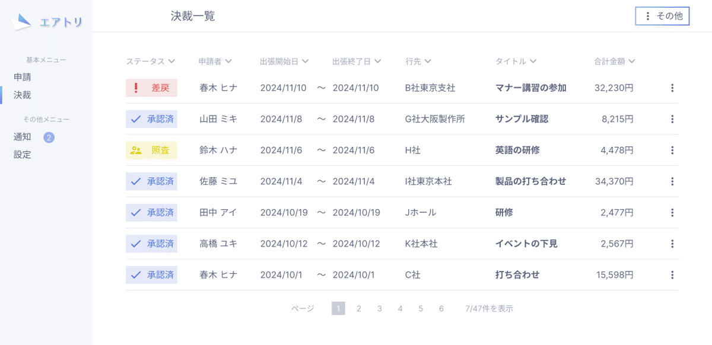Open the more menu for イベントの下見 row

click(672, 244)
